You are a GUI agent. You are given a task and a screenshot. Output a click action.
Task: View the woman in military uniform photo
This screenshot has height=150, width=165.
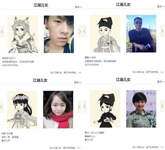click(141, 109)
